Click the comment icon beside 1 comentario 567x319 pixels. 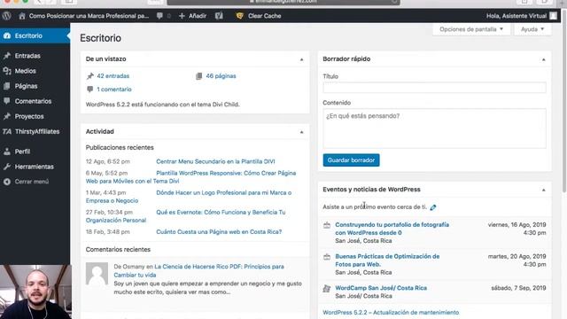pos(90,89)
